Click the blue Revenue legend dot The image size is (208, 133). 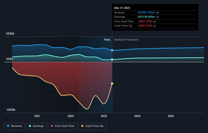pyautogui.click(x=8, y=126)
